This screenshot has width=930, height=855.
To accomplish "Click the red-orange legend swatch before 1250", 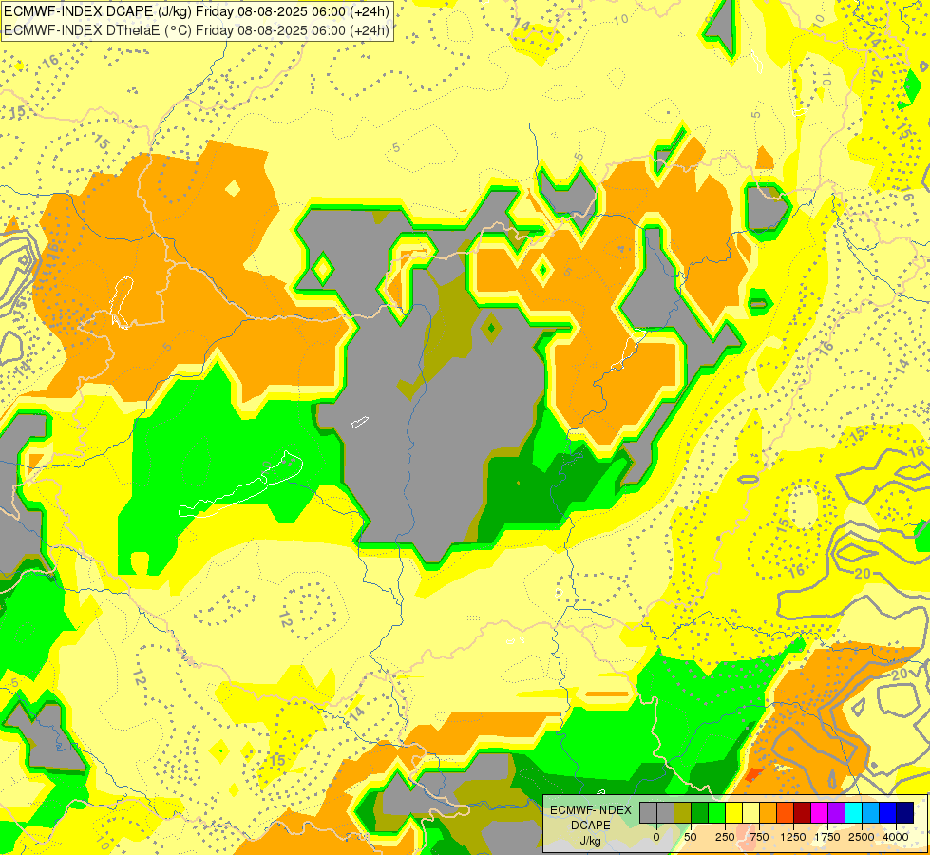I will [x=786, y=812].
